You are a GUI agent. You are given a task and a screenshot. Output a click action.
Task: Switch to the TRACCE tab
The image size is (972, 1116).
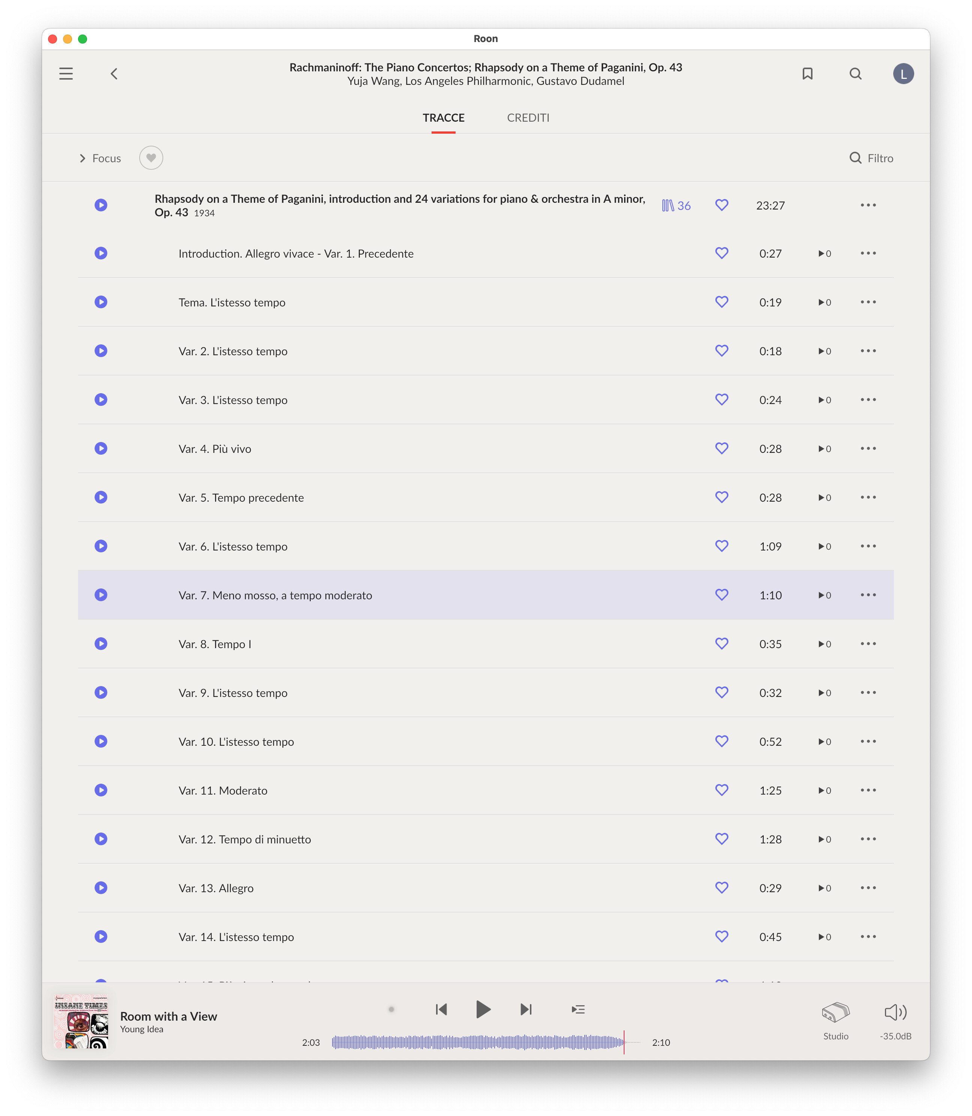pos(443,118)
